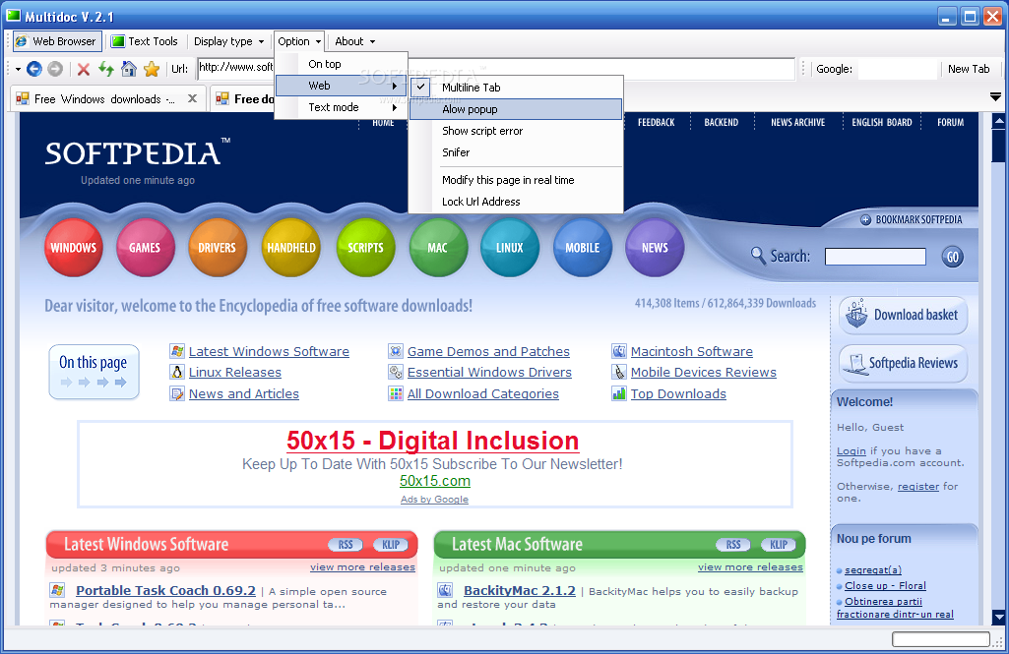Click the yellow HANDHELD category ball

point(290,248)
